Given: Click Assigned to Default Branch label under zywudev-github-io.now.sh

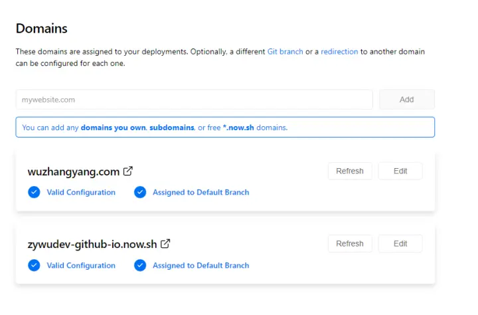Looking at the screenshot, I should pos(201,265).
